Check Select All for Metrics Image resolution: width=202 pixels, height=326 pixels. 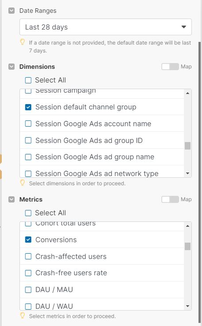(28, 213)
